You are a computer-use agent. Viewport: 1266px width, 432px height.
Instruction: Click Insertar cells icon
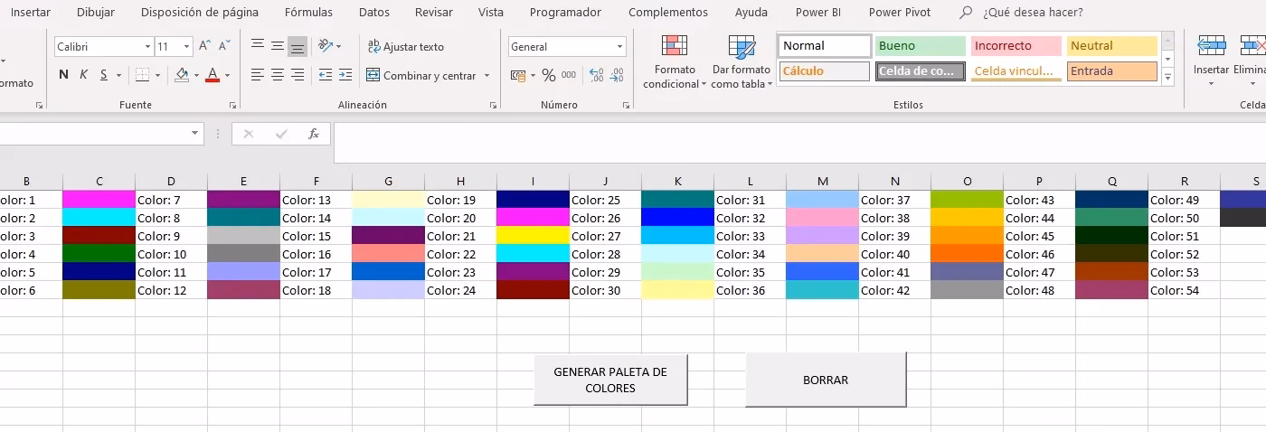point(1211,46)
